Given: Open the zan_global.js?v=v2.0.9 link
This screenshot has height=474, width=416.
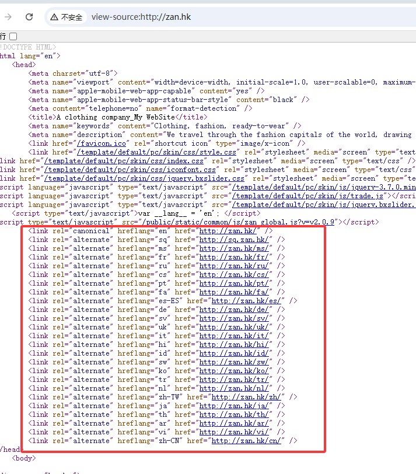Looking at the screenshot, I should click(x=239, y=222).
